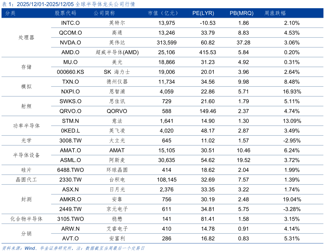Image resolution: width=325 pixels, height=252 pixels.
Task: Select the 2449.TW stock code cell
Action: (70, 209)
